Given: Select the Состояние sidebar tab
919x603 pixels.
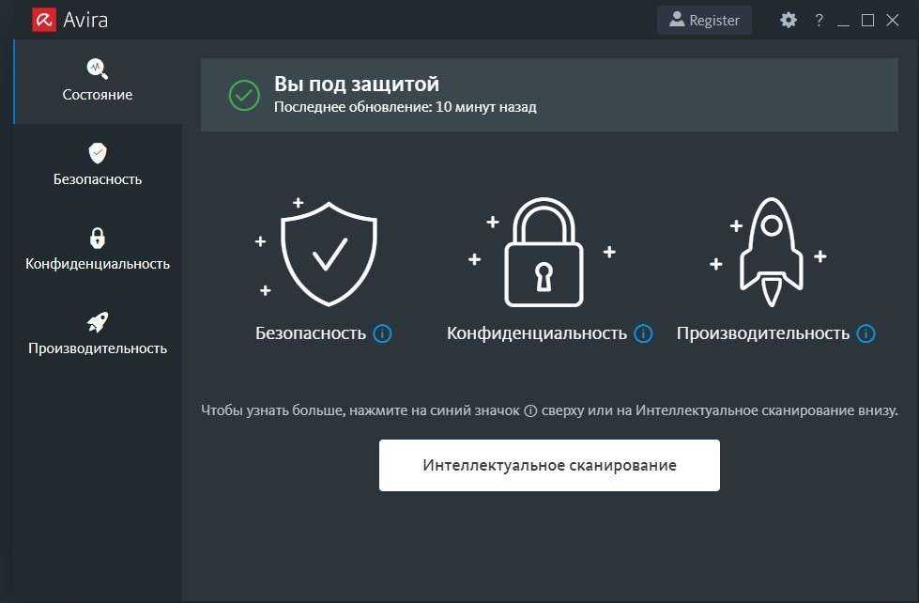Looking at the screenshot, I should coord(98,81).
